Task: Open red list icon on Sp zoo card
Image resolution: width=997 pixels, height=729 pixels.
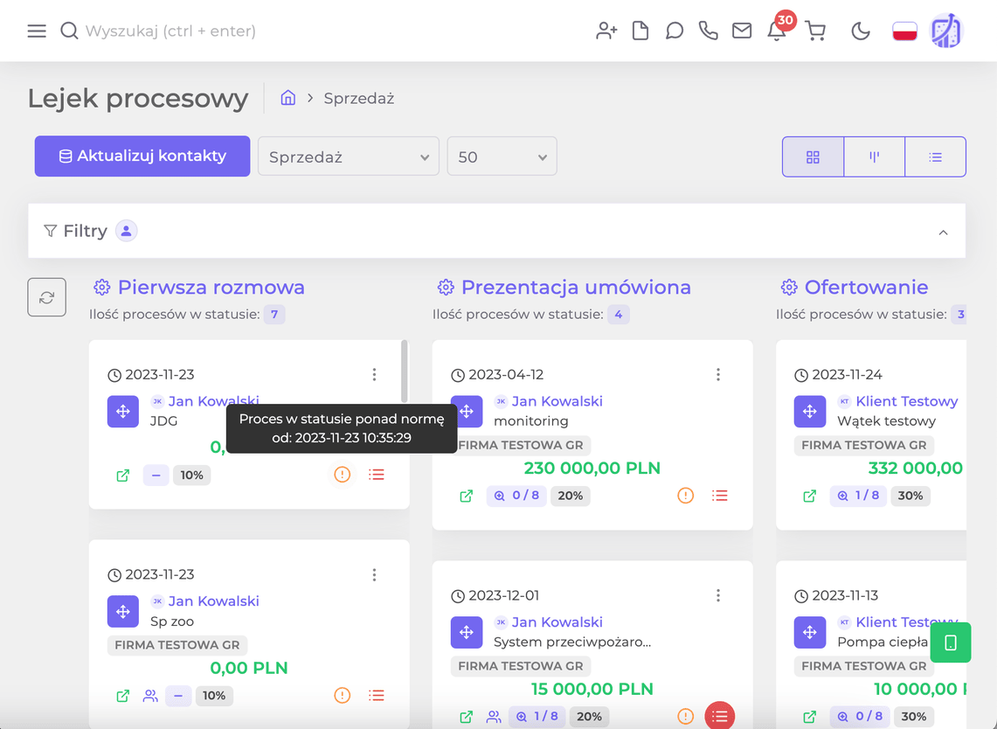Action: [x=377, y=695]
